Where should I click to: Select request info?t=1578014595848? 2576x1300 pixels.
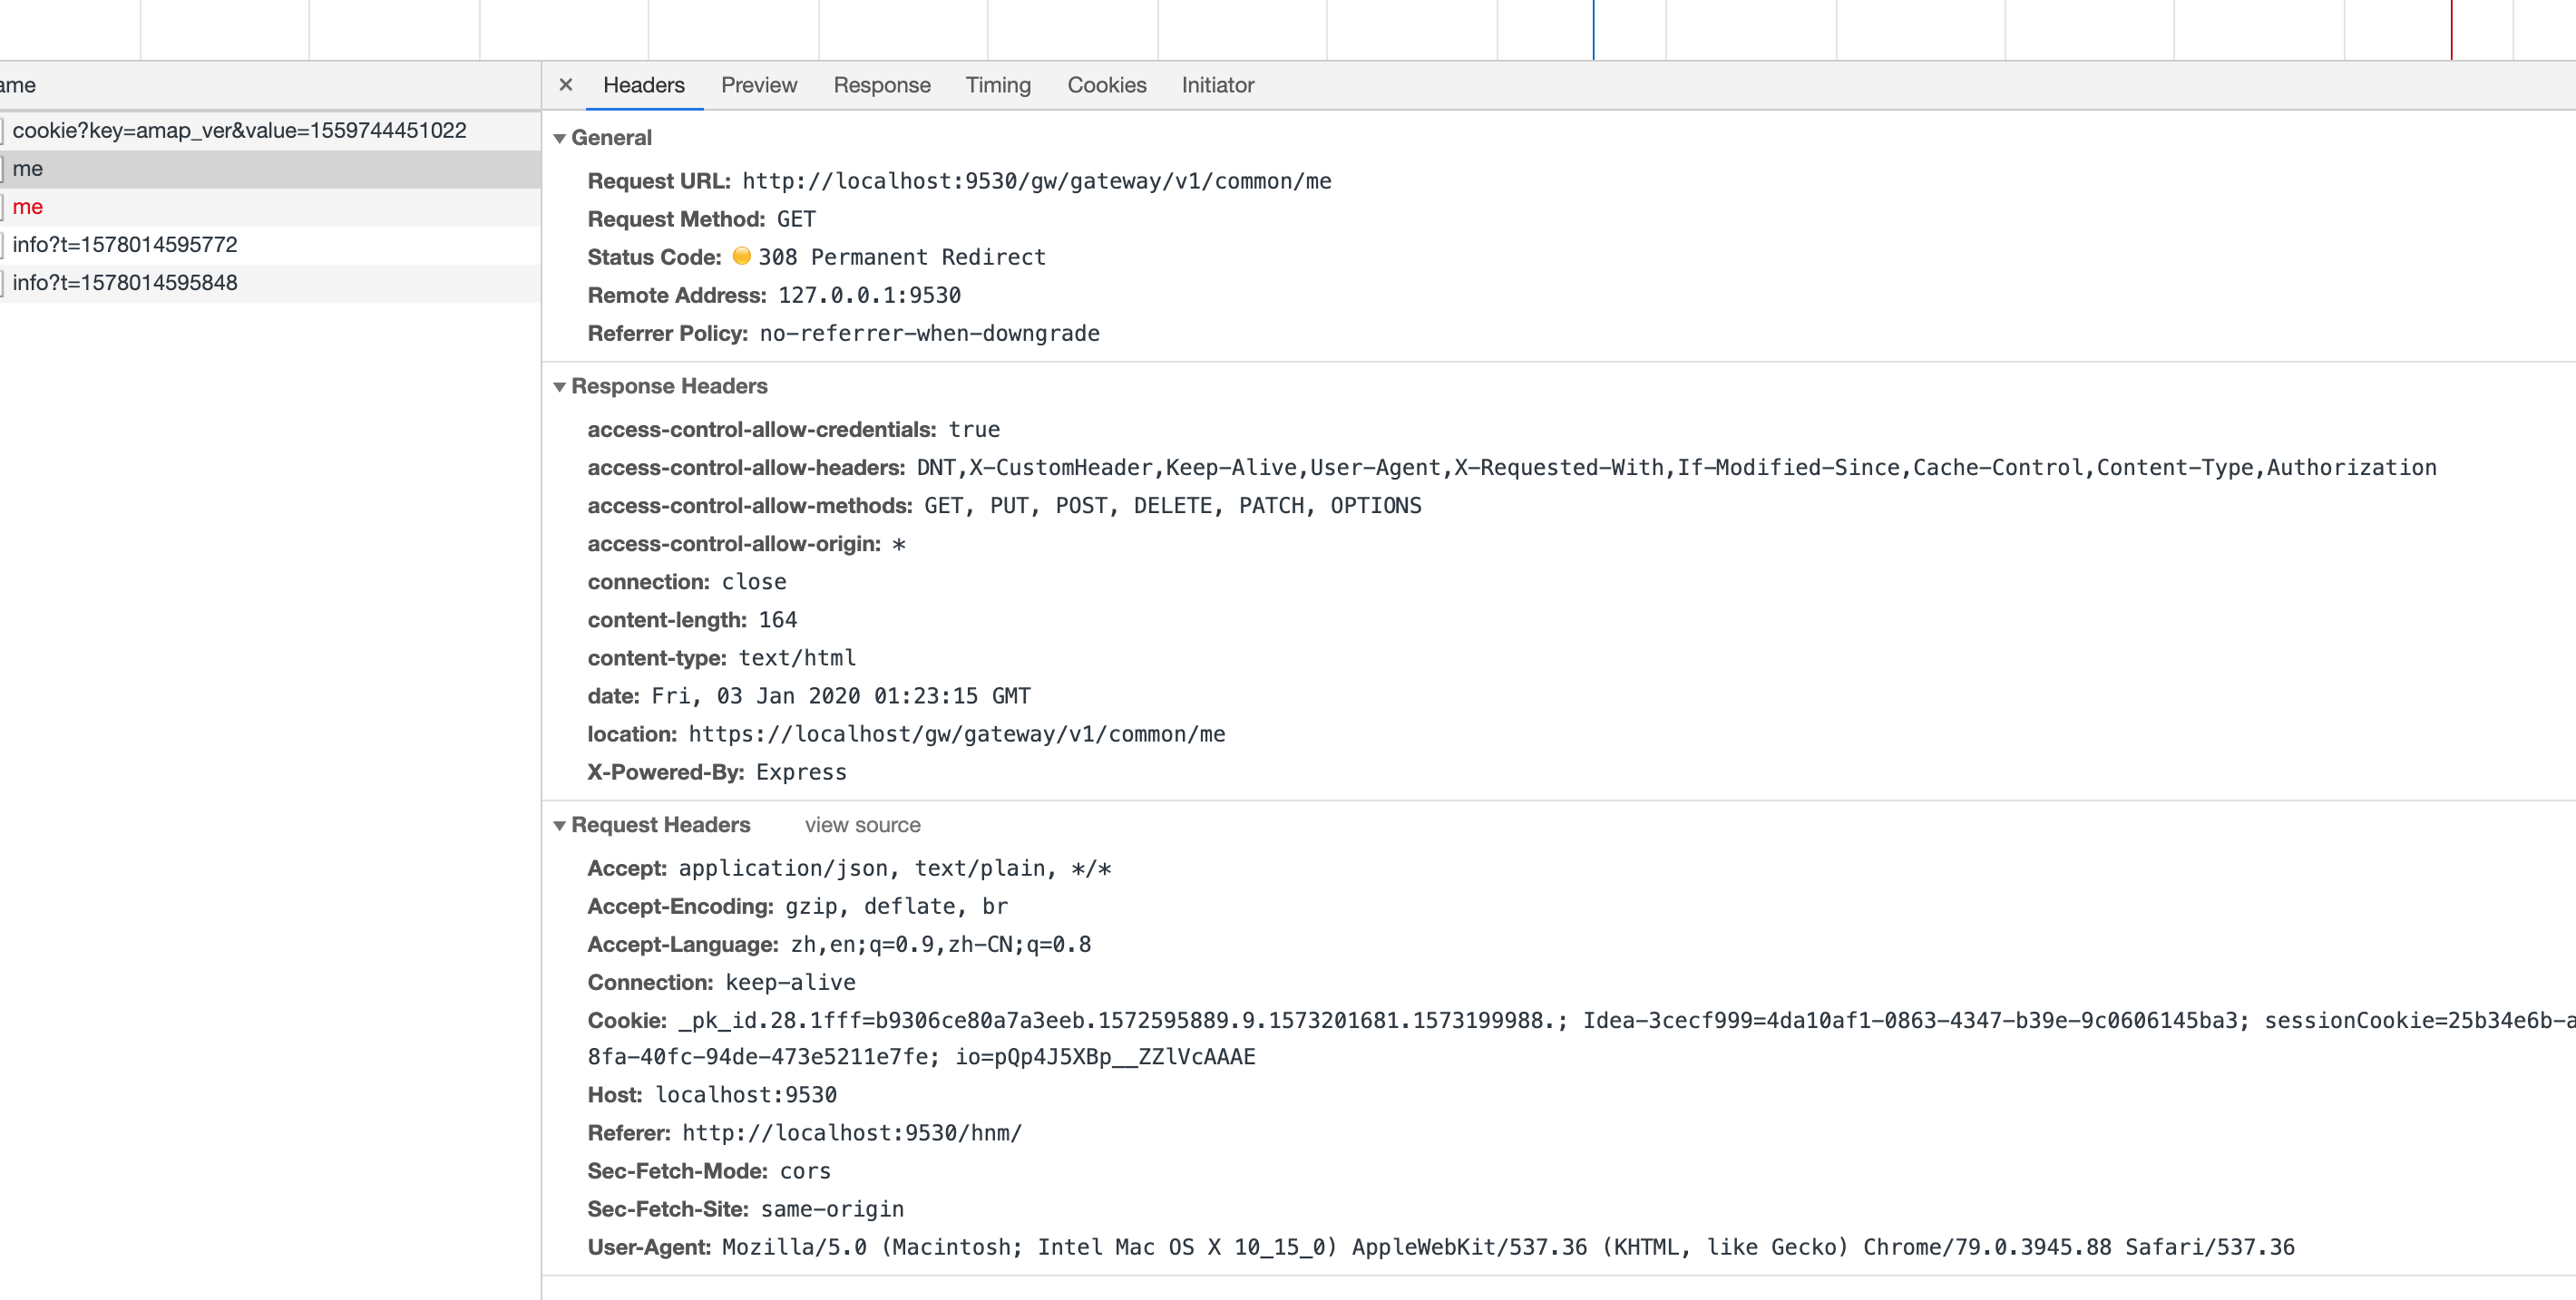pos(125,283)
